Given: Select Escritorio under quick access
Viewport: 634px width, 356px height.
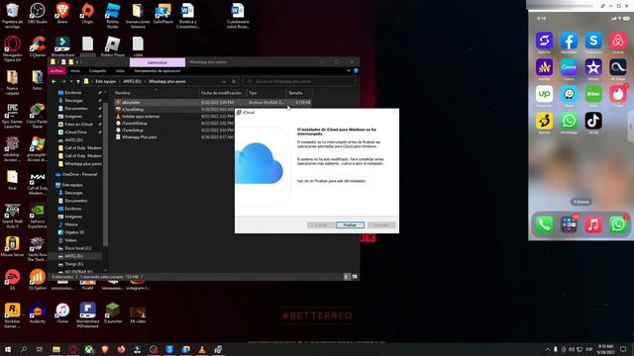Looking at the screenshot, I should [x=72, y=92].
